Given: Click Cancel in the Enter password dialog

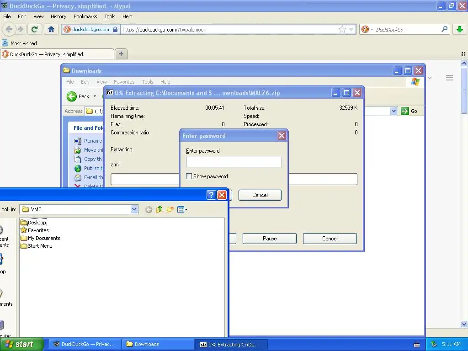Looking at the screenshot, I should click(x=260, y=195).
